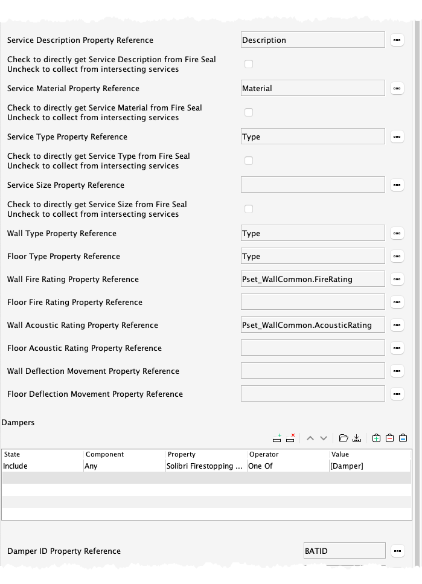The image size is (422, 584).
Task: Click the Dampers section label
Action: (x=18, y=422)
